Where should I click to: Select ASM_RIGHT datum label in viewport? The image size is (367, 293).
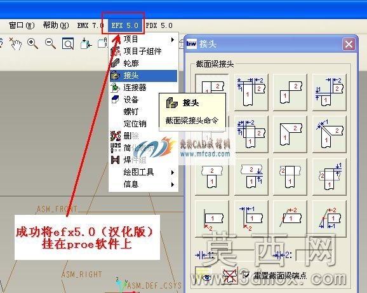[x=82, y=275]
